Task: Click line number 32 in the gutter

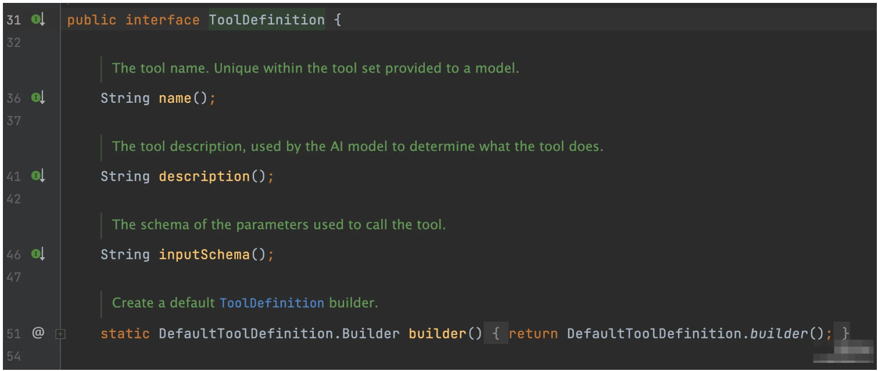Action: click(x=14, y=42)
